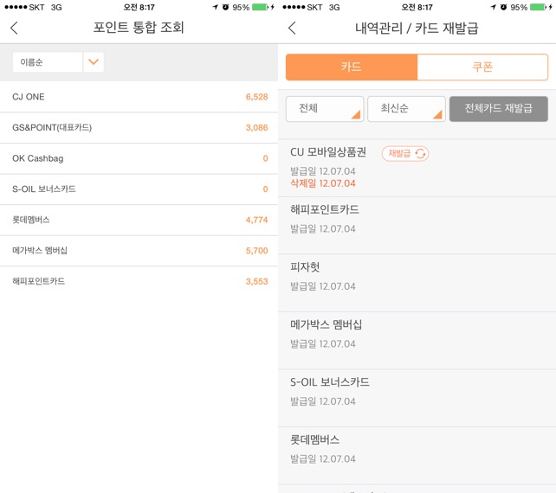Tap location arrow in left status bar
The image size is (556, 493).
[216, 7]
